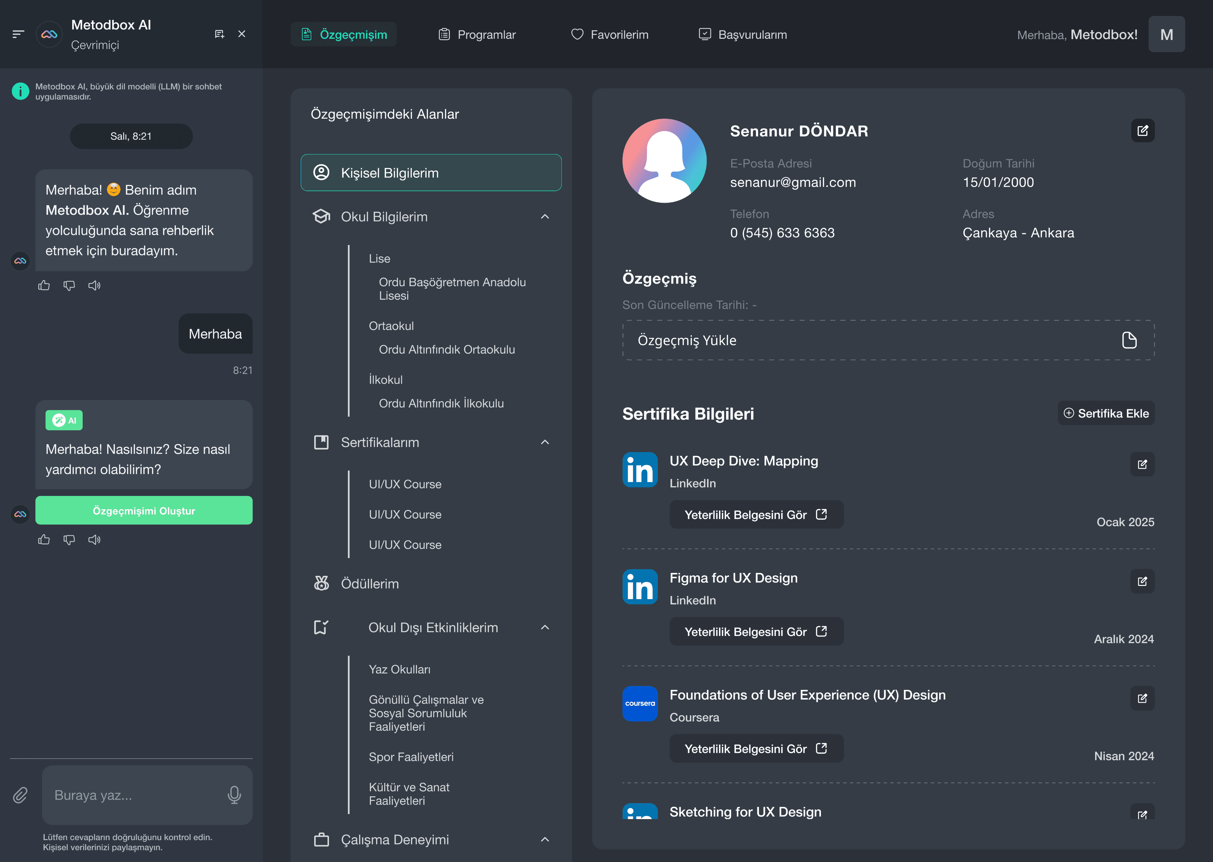Click the Özgeçmiş Yükle upload area
Screen dimensions: 1213x862
(888, 340)
